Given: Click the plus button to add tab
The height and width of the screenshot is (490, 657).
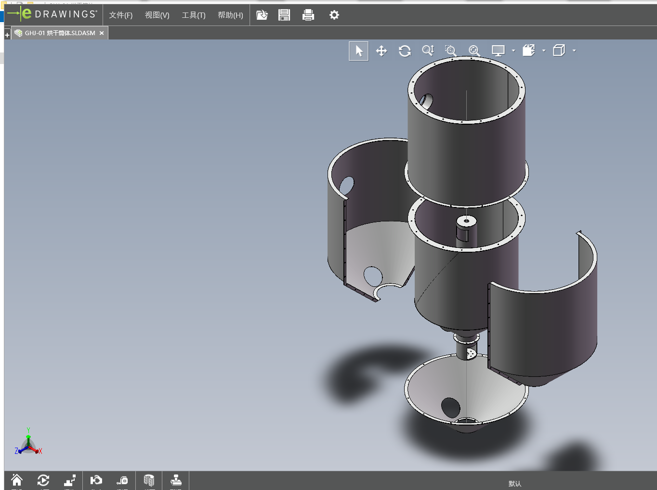Looking at the screenshot, I should click(x=7, y=35).
